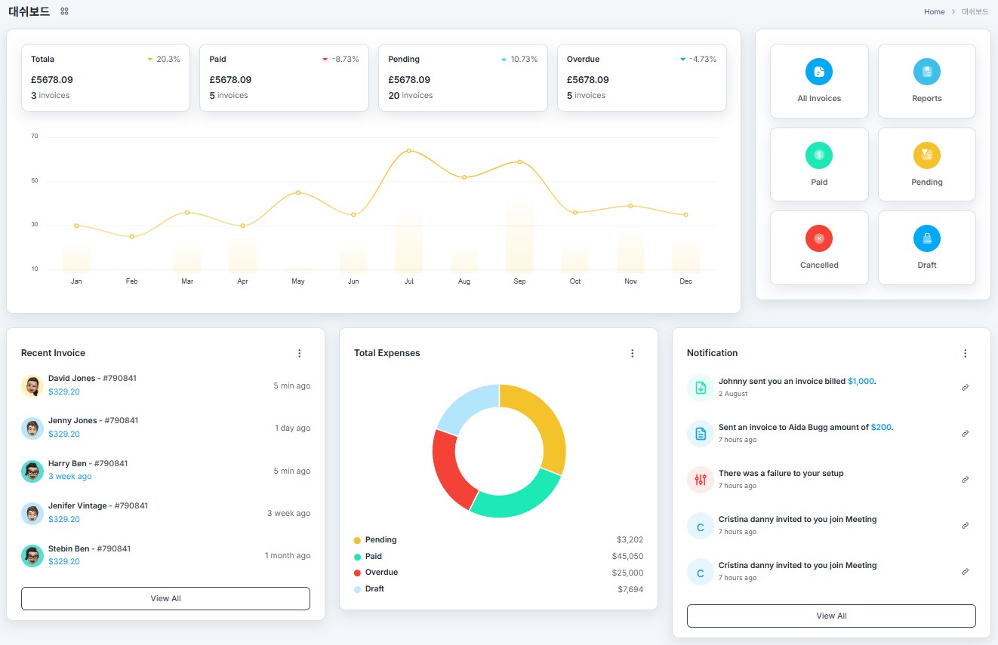Click the green Paid shortcut icon
This screenshot has width=998, height=645.
(819, 155)
